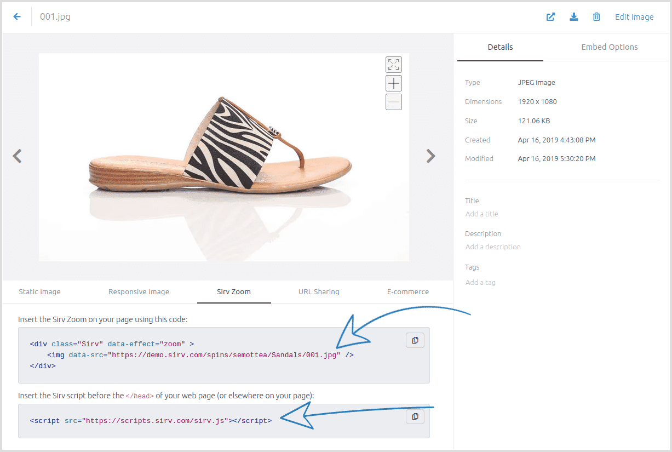Click the Add a description field
This screenshot has height=452, width=672.
pyautogui.click(x=493, y=247)
